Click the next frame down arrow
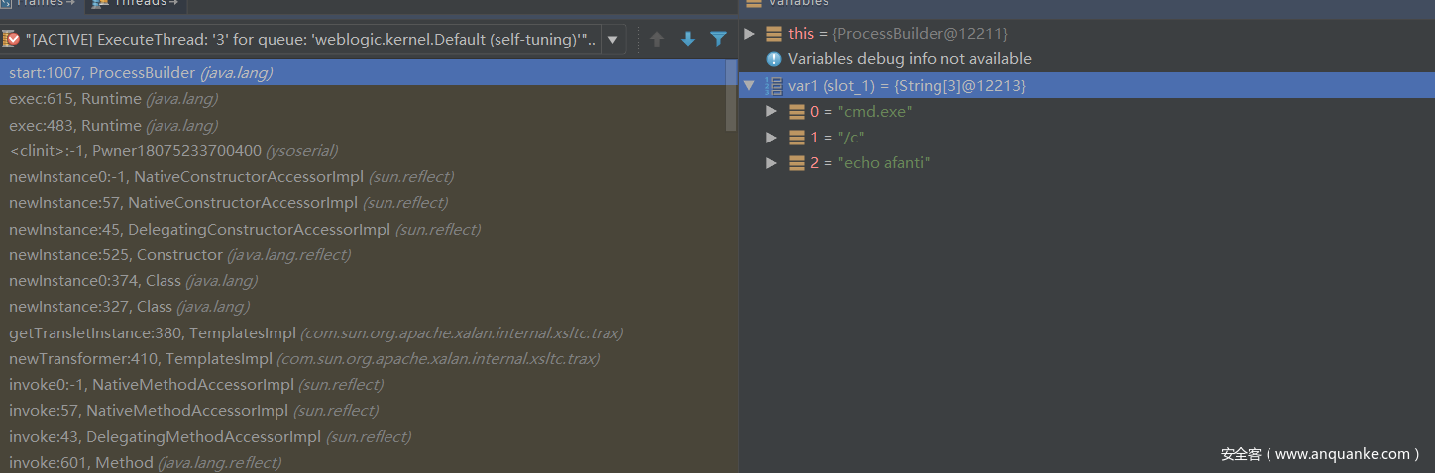The height and width of the screenshot is (473, 1435). 687,40
